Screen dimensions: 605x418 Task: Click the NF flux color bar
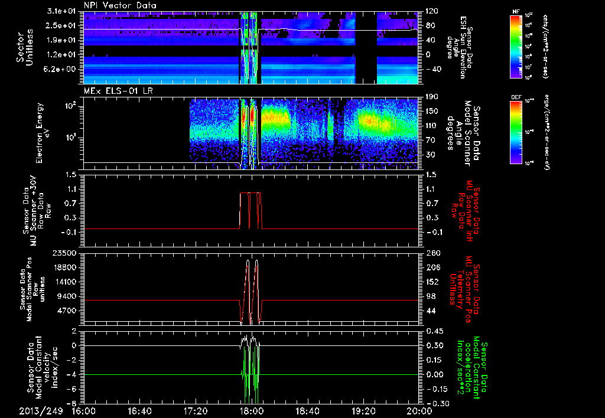coord(516,47)
